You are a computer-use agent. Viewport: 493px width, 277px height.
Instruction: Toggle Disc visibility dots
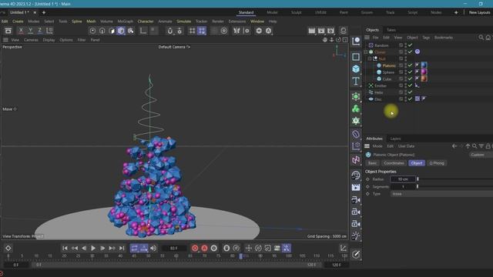406,99
